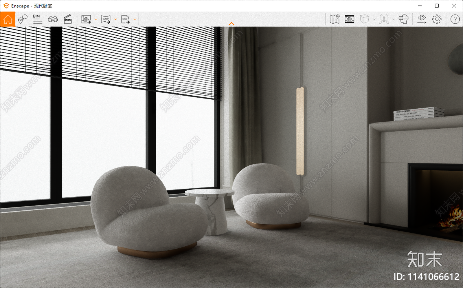
Task: Expand the 360° panorama dropdown arrow
Action: [115, 19]
